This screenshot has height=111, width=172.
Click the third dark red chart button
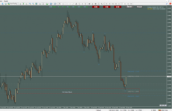118,7
